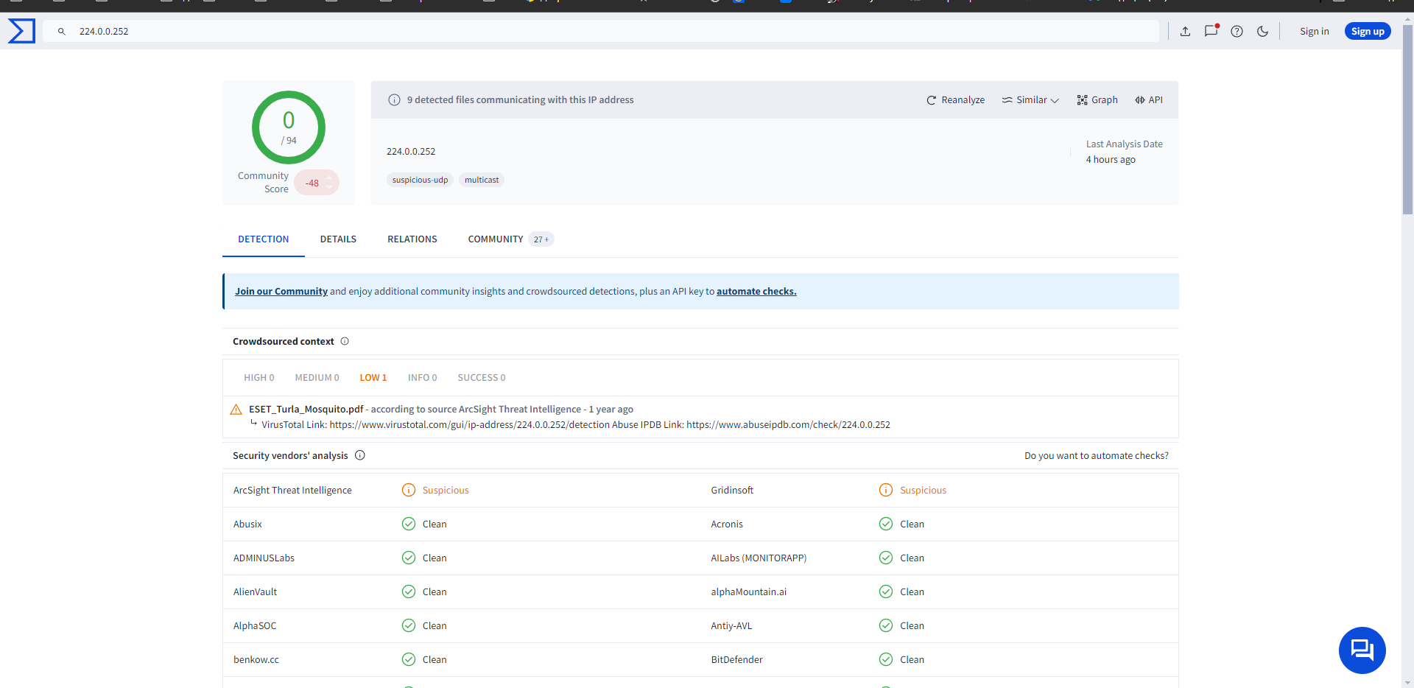
Task: Click the page vertical scrollbar thumb
Action: pos(1407,120)
